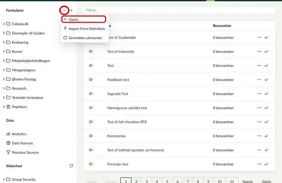
Task: Choose Opret... from the dropdown menu
Action: pyautogui.click(x=84, y=20)
